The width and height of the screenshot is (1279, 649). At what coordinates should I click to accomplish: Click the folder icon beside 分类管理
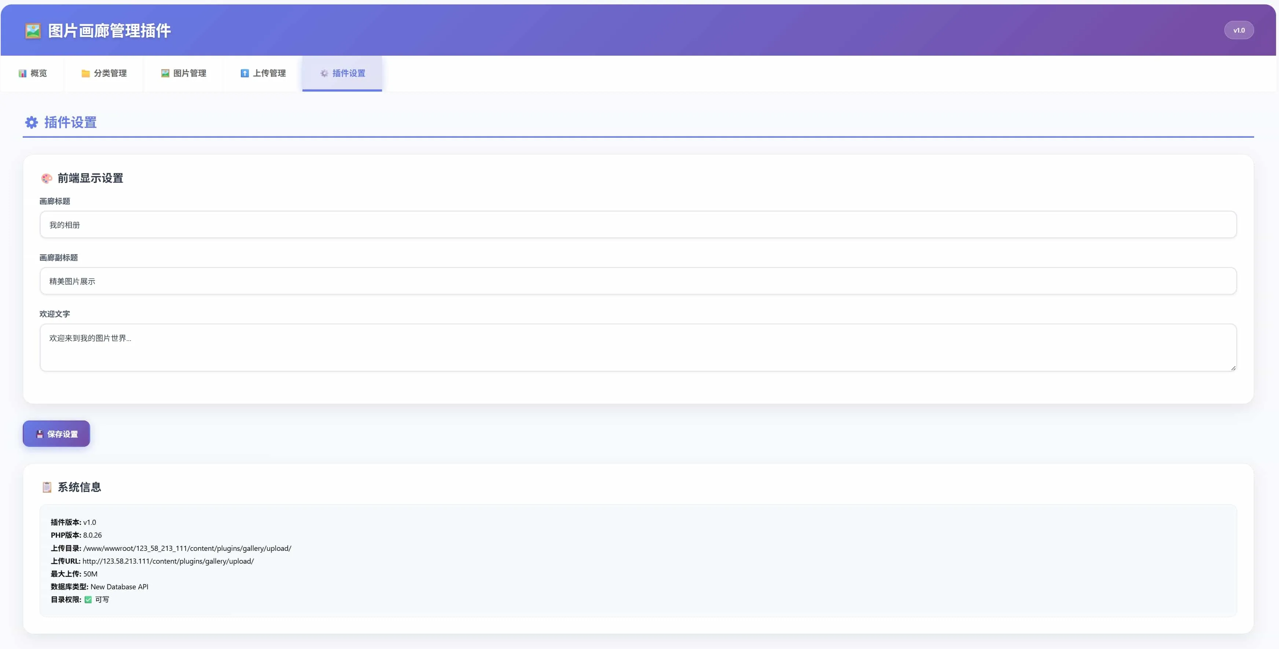(85, 74)
